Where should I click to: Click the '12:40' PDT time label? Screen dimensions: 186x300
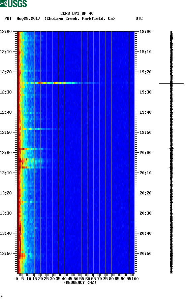[6, 112]
